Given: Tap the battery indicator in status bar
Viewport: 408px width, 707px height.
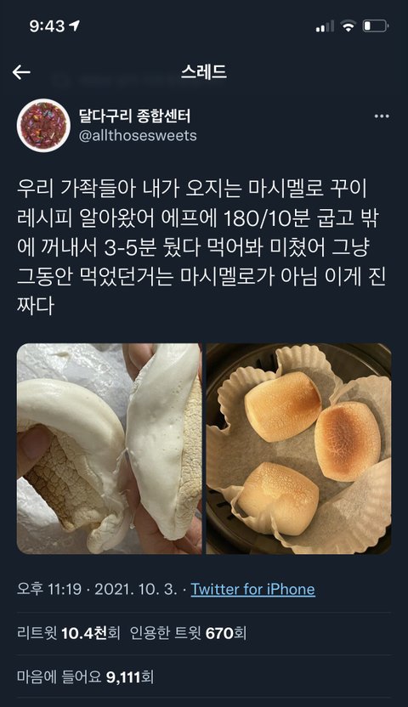Looking at the screenshot, I should (x=375, y=26).
